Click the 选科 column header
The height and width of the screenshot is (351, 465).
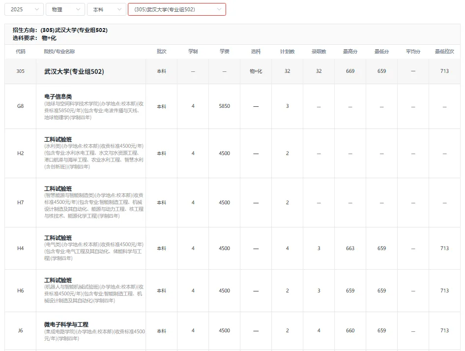coord(256,51)
